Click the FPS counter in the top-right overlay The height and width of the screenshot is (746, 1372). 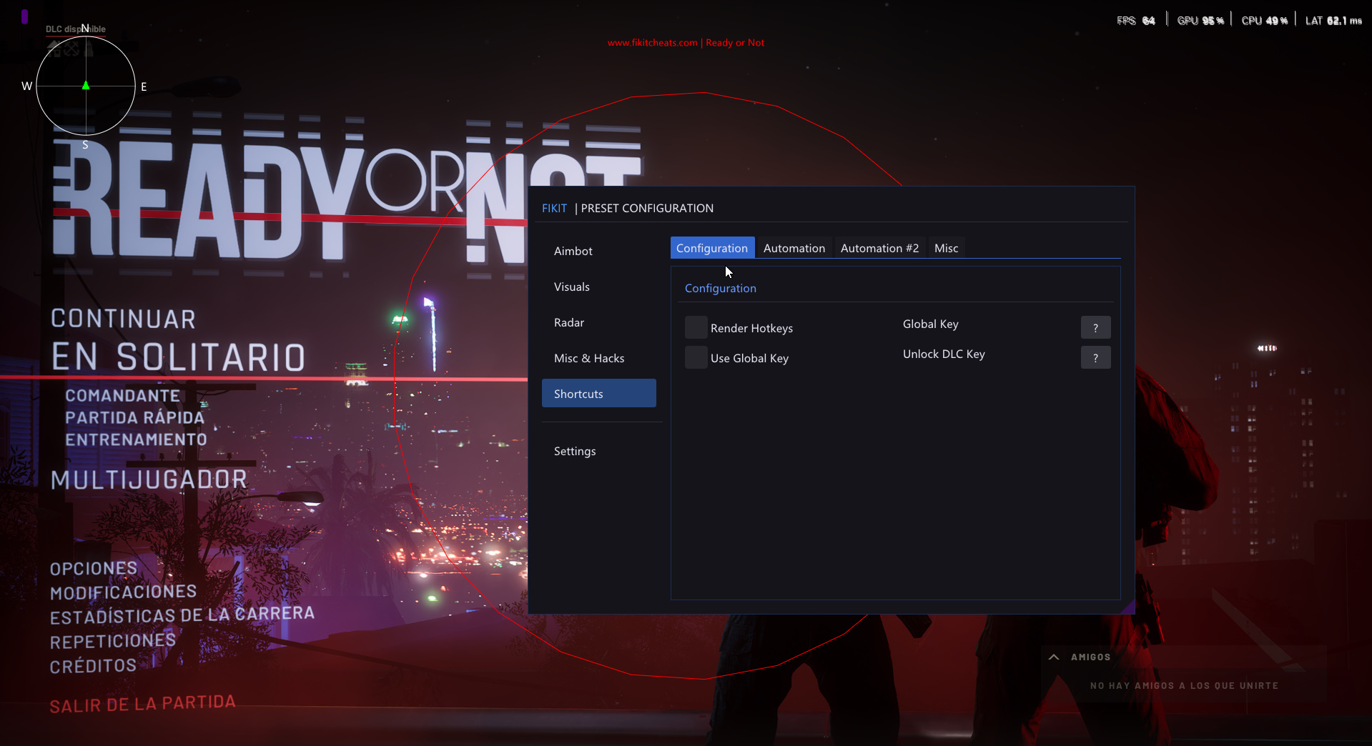tap(1135, 20)
